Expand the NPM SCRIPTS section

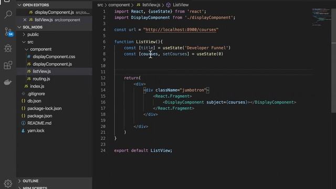pyautogui.click(x=19, y=188)
